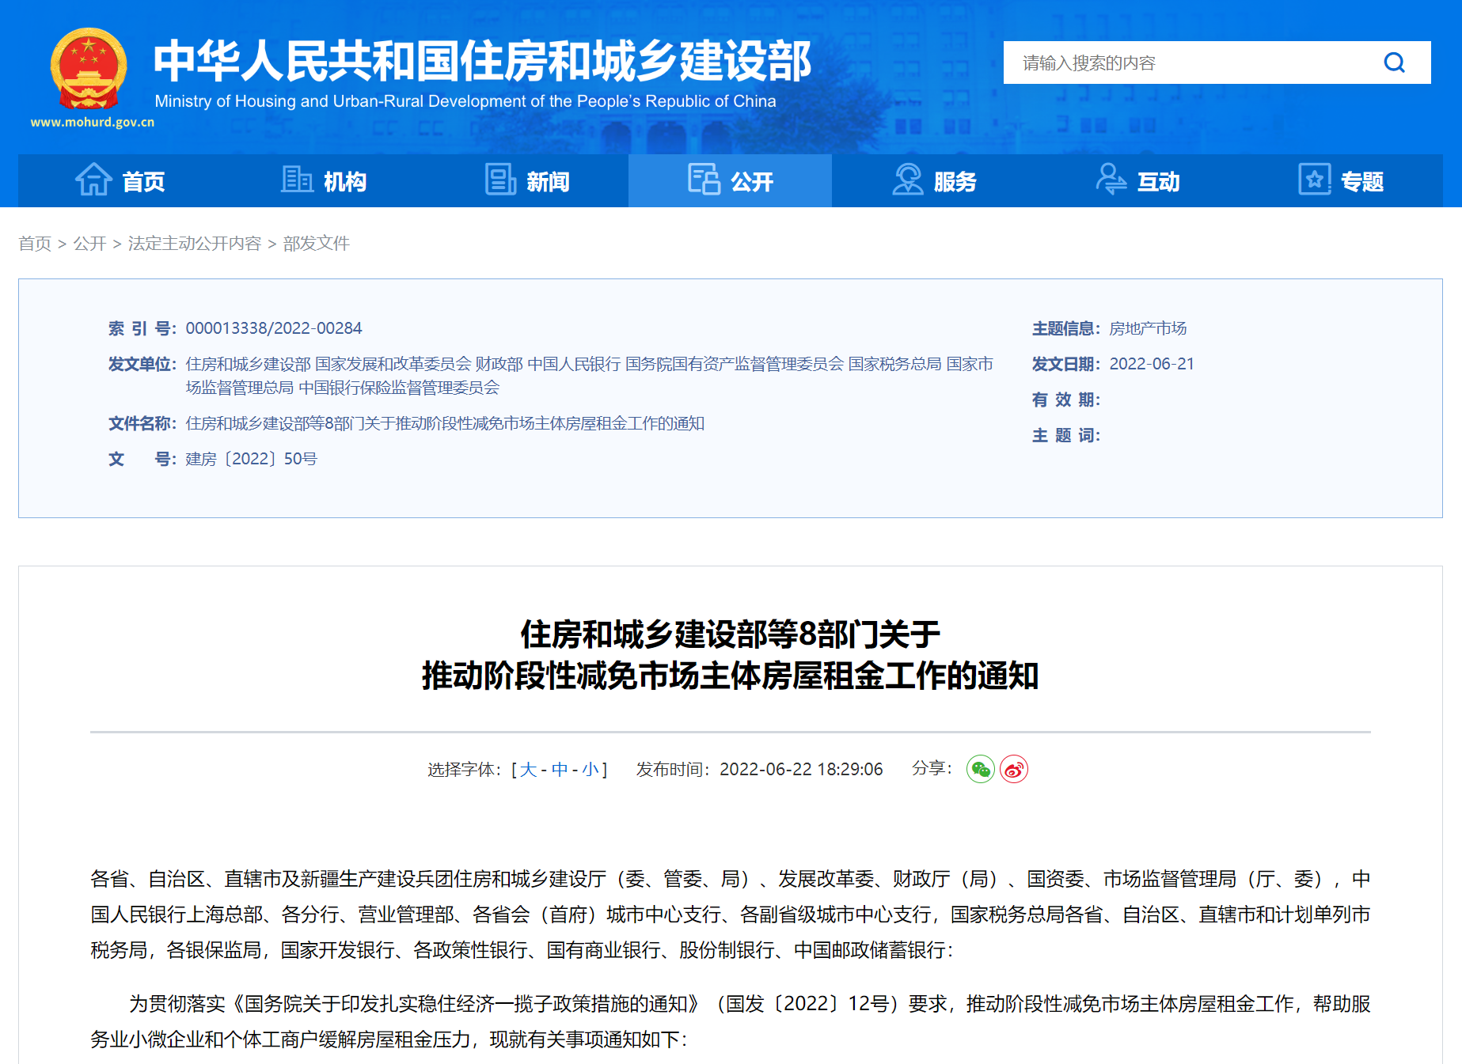
Task: Click the search magnifier icon
Action: pos(1395,62)
